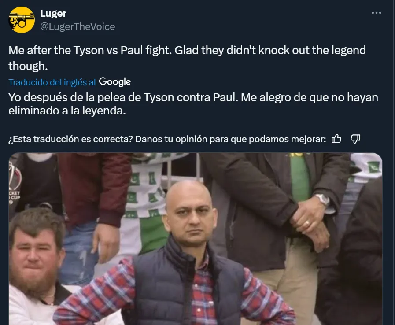Click the wristwatch on the crossed hands
395x325 pixels.
(x=322, y=199)
